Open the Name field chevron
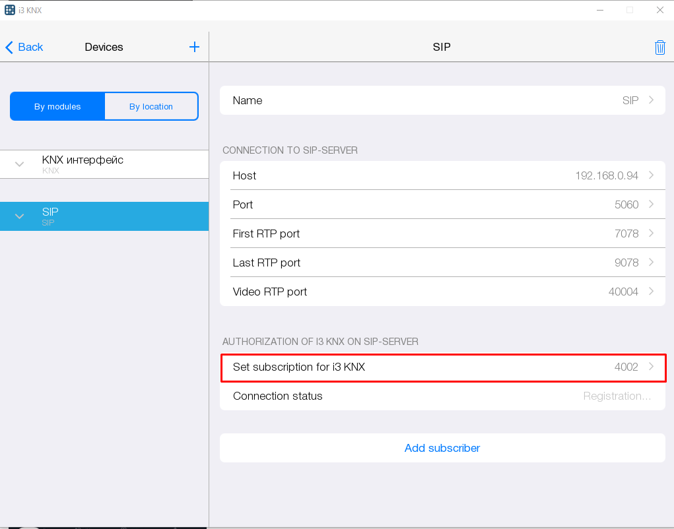 [651, 100]
